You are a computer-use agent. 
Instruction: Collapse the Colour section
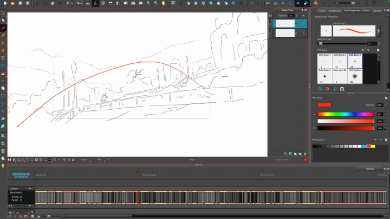[314, 98]
